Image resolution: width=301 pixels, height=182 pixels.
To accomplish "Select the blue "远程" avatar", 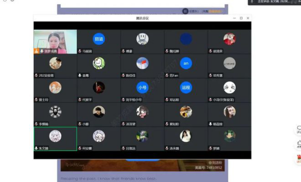I will coord(186,87).
